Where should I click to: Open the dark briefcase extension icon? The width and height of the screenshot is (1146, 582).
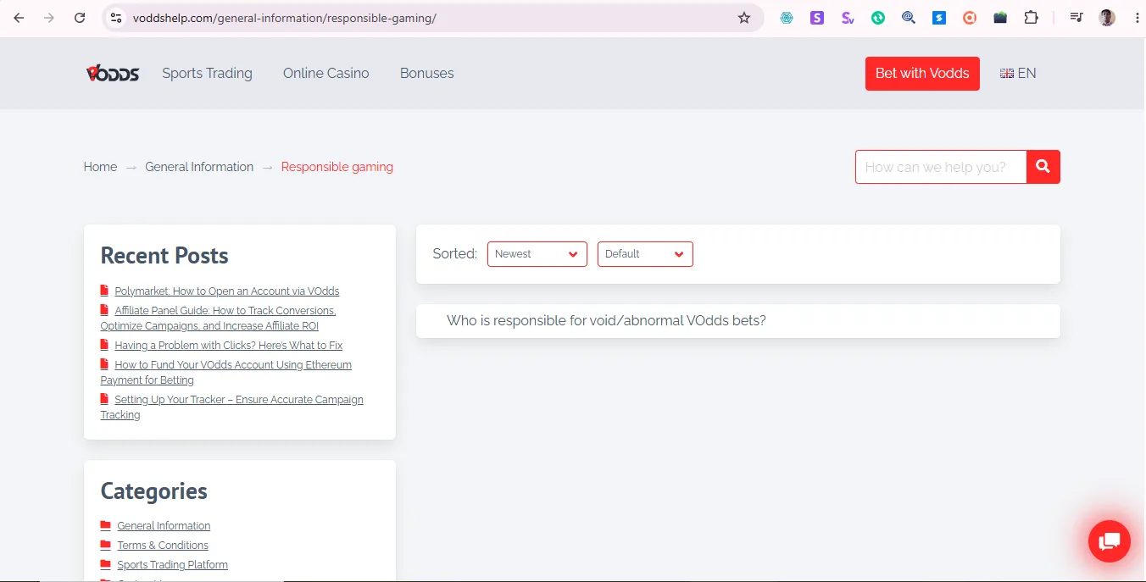pyautogui.click(x=1000, y=18)
